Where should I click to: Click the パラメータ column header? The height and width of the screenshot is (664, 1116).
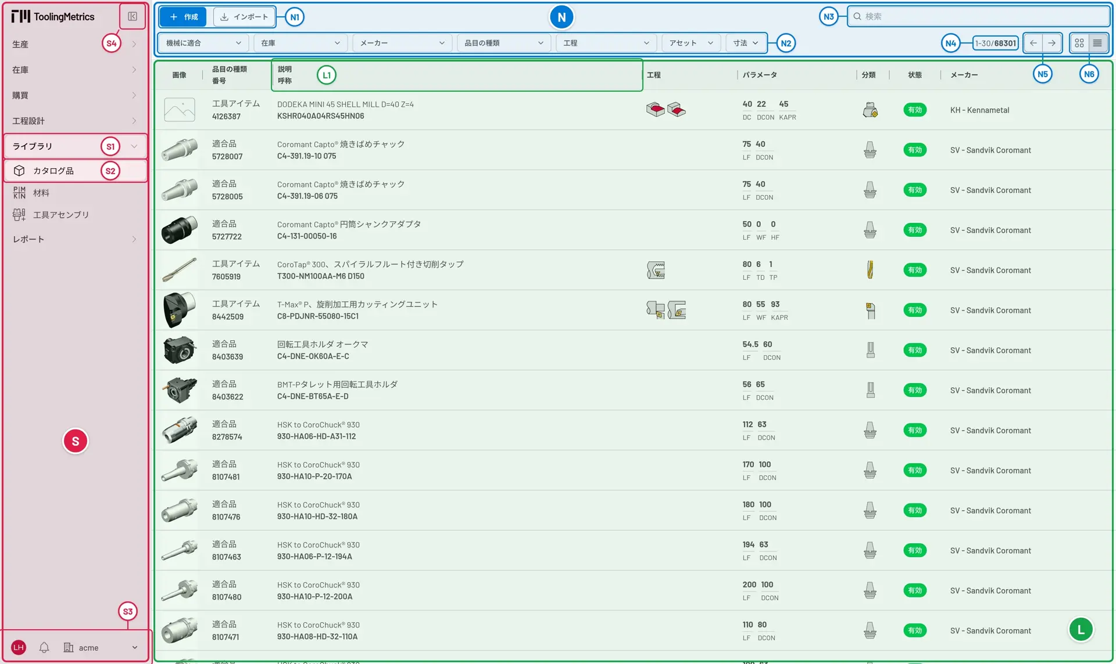(x=760, y=75)
